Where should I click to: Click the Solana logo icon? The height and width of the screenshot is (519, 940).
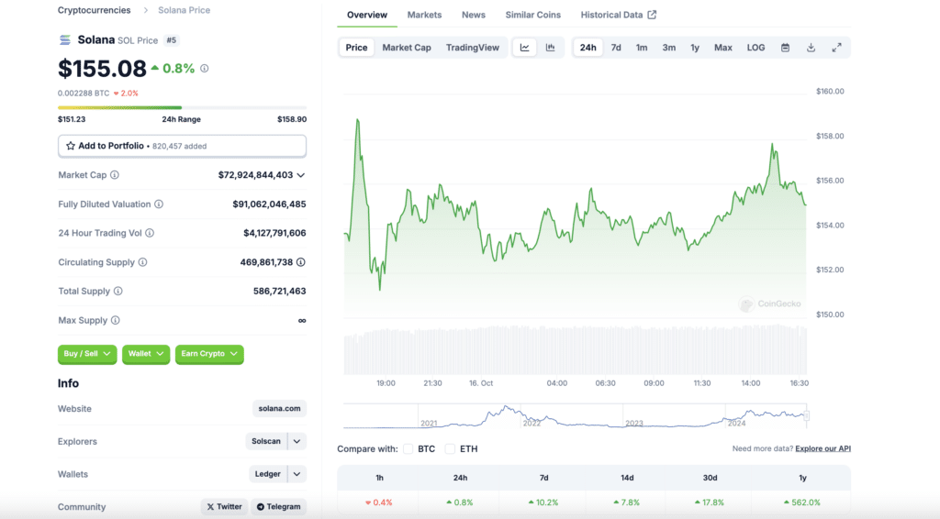click(x=65, y=40)
